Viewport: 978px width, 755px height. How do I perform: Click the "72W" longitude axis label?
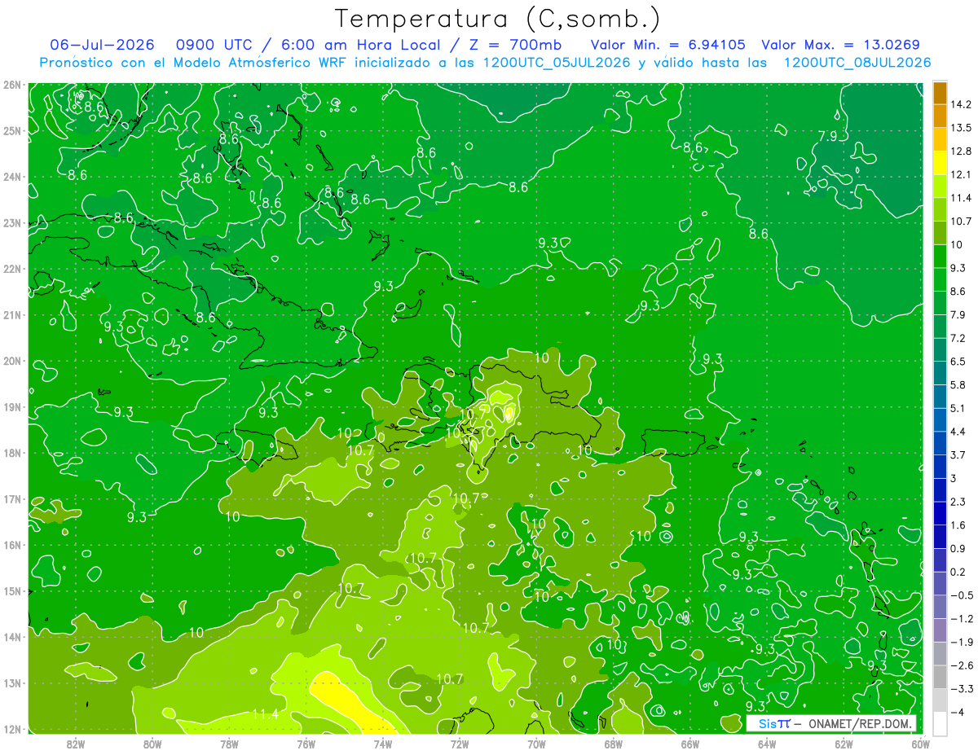[x=460, y=744]
